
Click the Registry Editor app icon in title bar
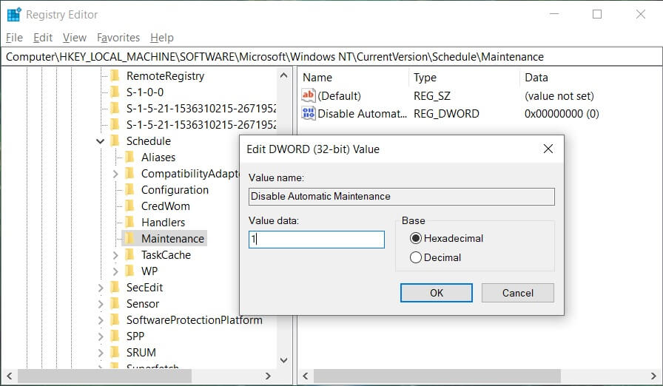click(13, 14)
